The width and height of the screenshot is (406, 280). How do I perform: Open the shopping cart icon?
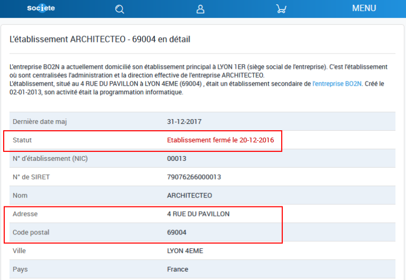pyautogui.click(x=281, y=9)
